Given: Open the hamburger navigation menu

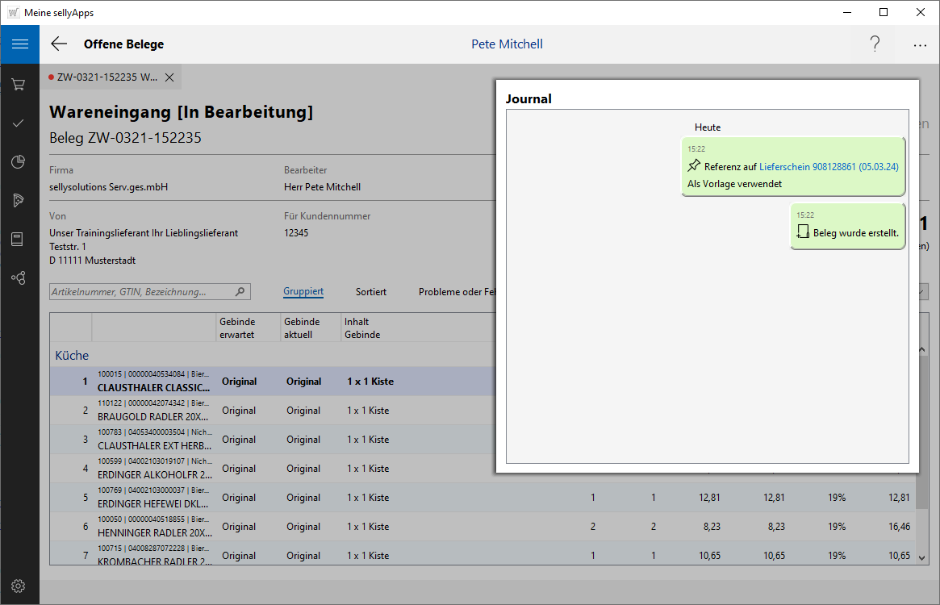Looking at the screenshot, I should pos(19,44).
